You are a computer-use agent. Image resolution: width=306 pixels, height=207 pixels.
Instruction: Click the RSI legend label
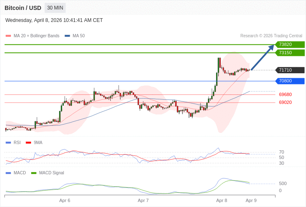(x=17, y=143)
